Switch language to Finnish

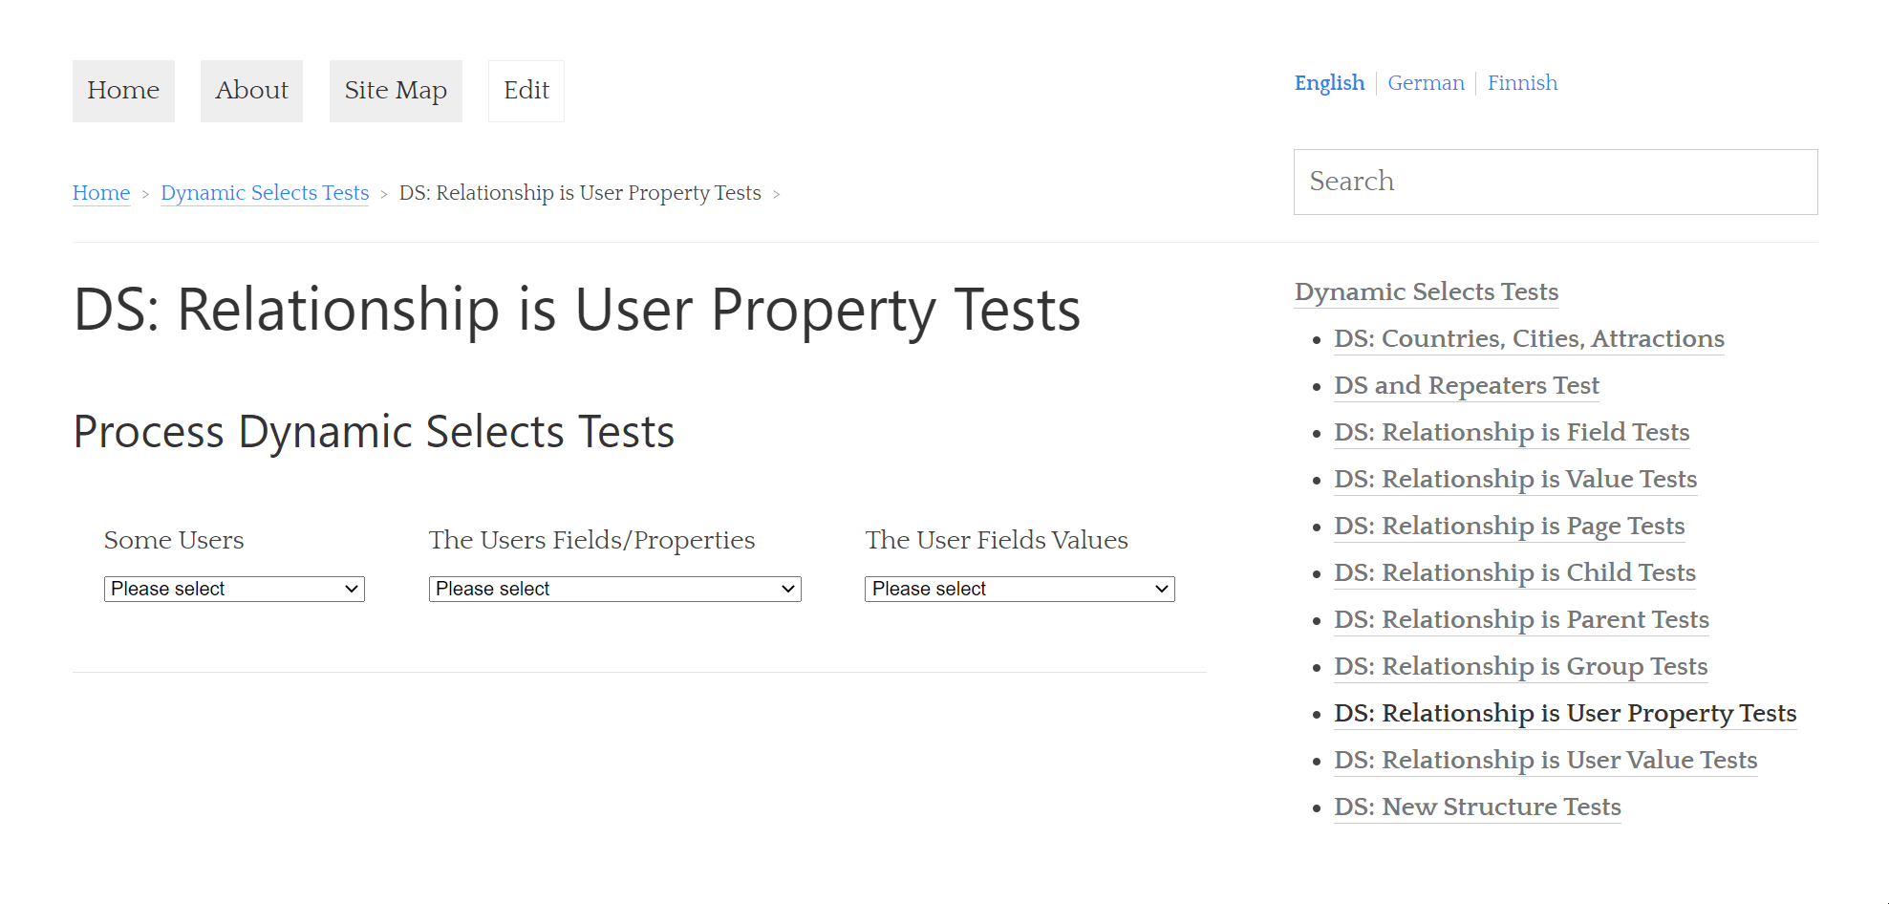pos(1522,83)
